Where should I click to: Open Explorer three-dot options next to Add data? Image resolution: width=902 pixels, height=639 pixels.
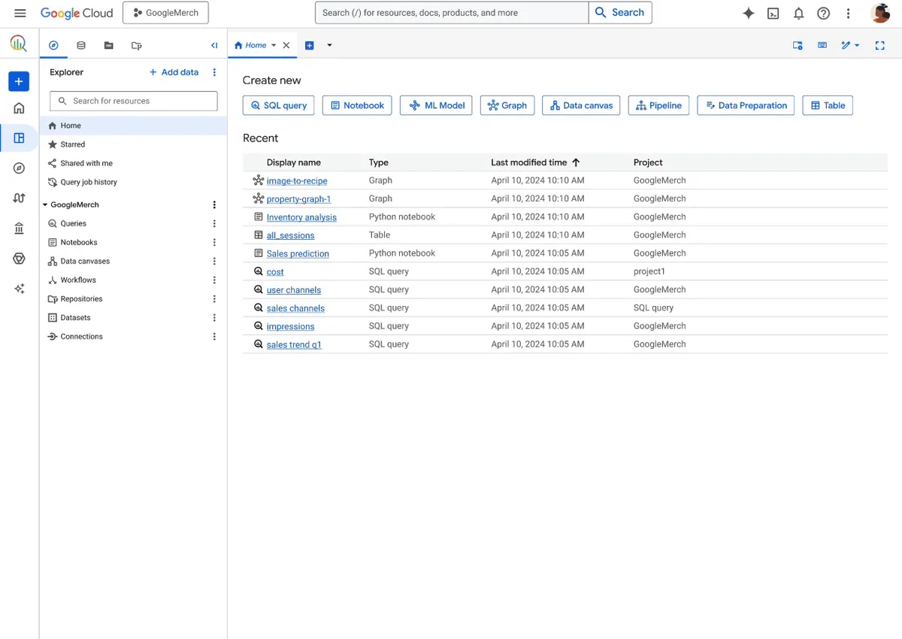pos(214,72)
